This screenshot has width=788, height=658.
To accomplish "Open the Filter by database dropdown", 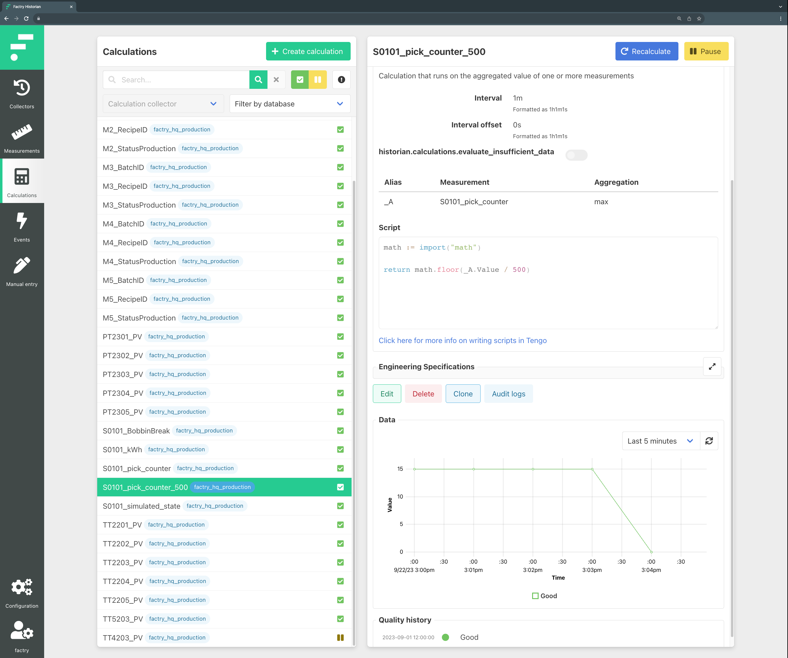I will [x=290, y=104].
